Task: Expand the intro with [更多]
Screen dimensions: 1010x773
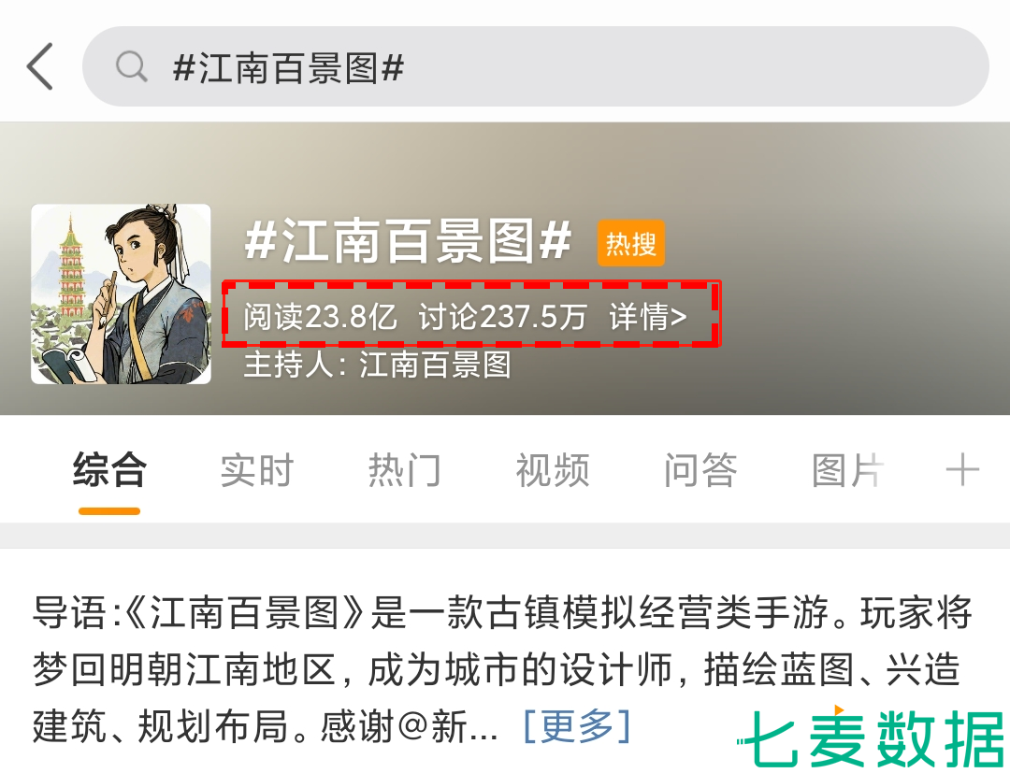Action: click(577, 726)
